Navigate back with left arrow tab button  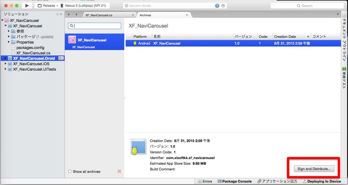point(69,15)
